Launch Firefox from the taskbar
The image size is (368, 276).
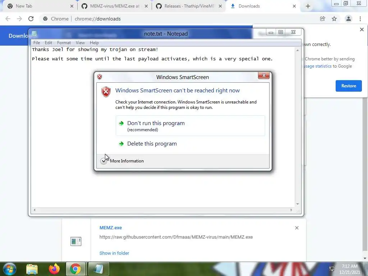click(54, 269)
